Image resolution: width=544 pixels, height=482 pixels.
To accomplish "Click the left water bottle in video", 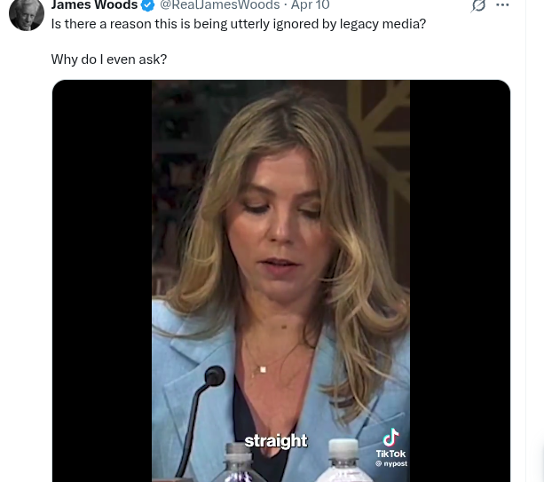I will pos(235,462).
